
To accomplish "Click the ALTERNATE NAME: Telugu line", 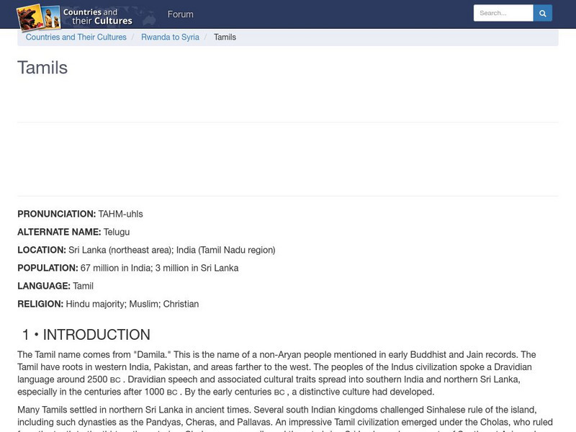I will [73, 232].
